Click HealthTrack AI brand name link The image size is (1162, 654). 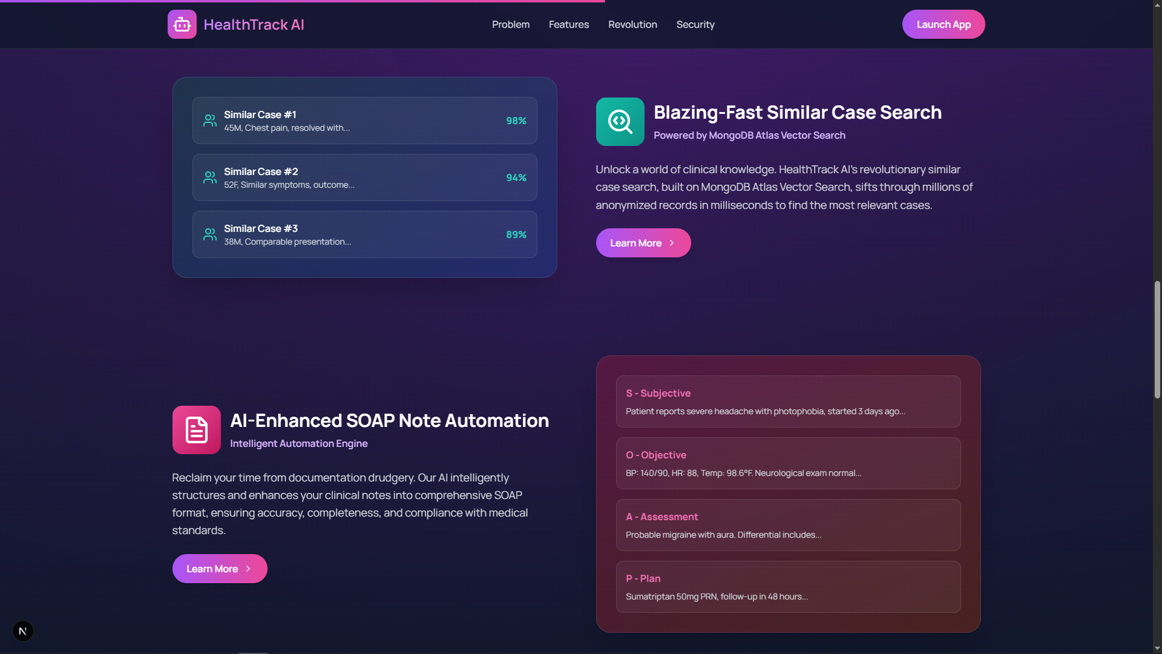[254, 24]
